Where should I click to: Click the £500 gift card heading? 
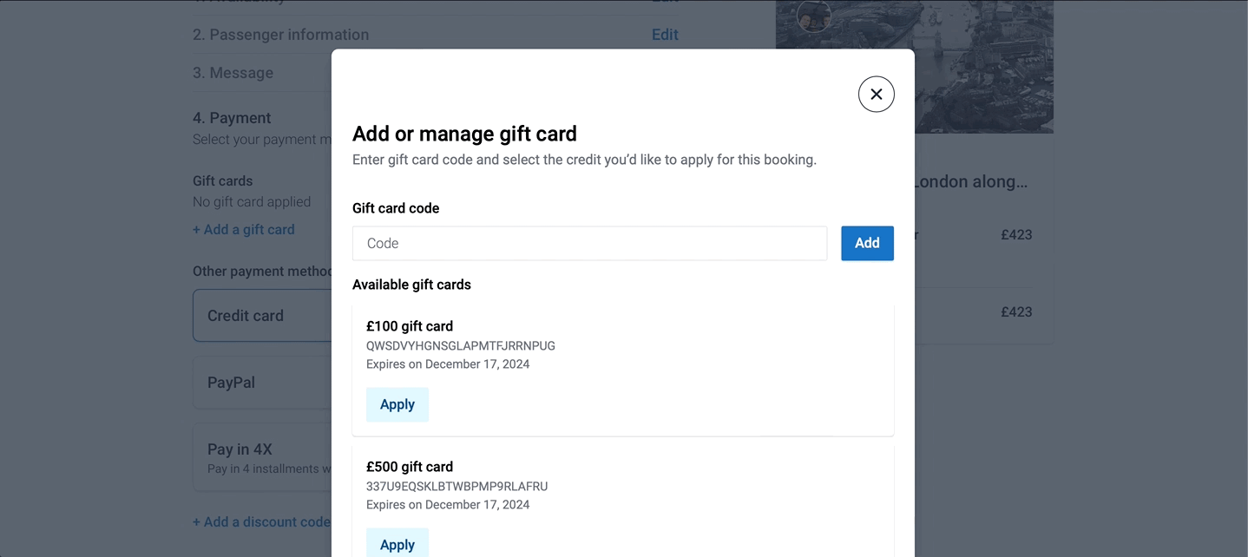(410, 467)
